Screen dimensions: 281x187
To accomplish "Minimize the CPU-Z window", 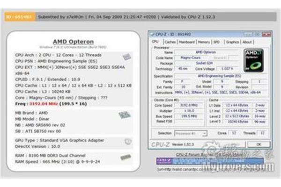I will (x=248, y=34).
